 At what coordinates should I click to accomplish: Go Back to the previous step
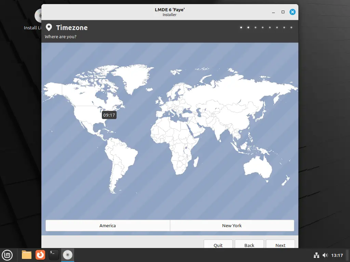249,245
